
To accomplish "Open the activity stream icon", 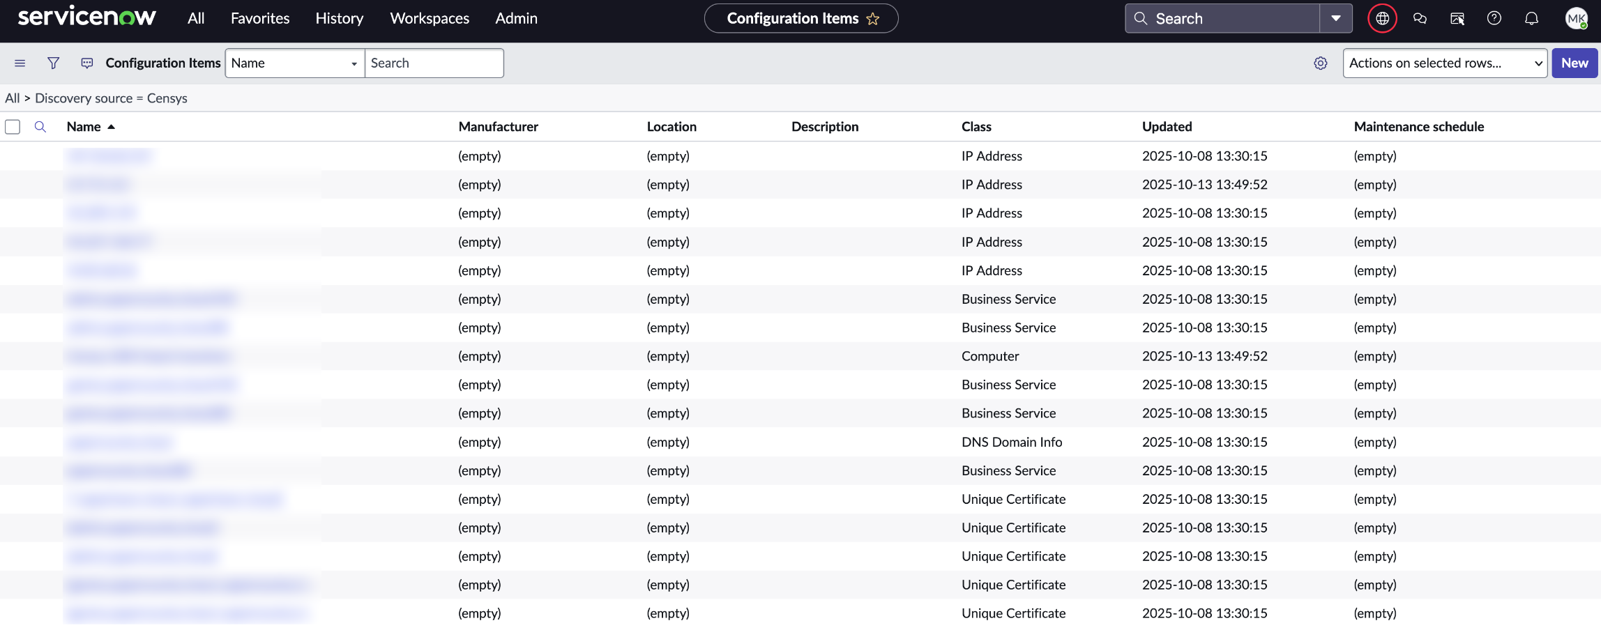I will point(87,63).
